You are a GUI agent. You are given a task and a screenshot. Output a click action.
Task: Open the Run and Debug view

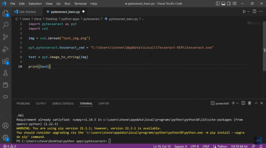5,49
